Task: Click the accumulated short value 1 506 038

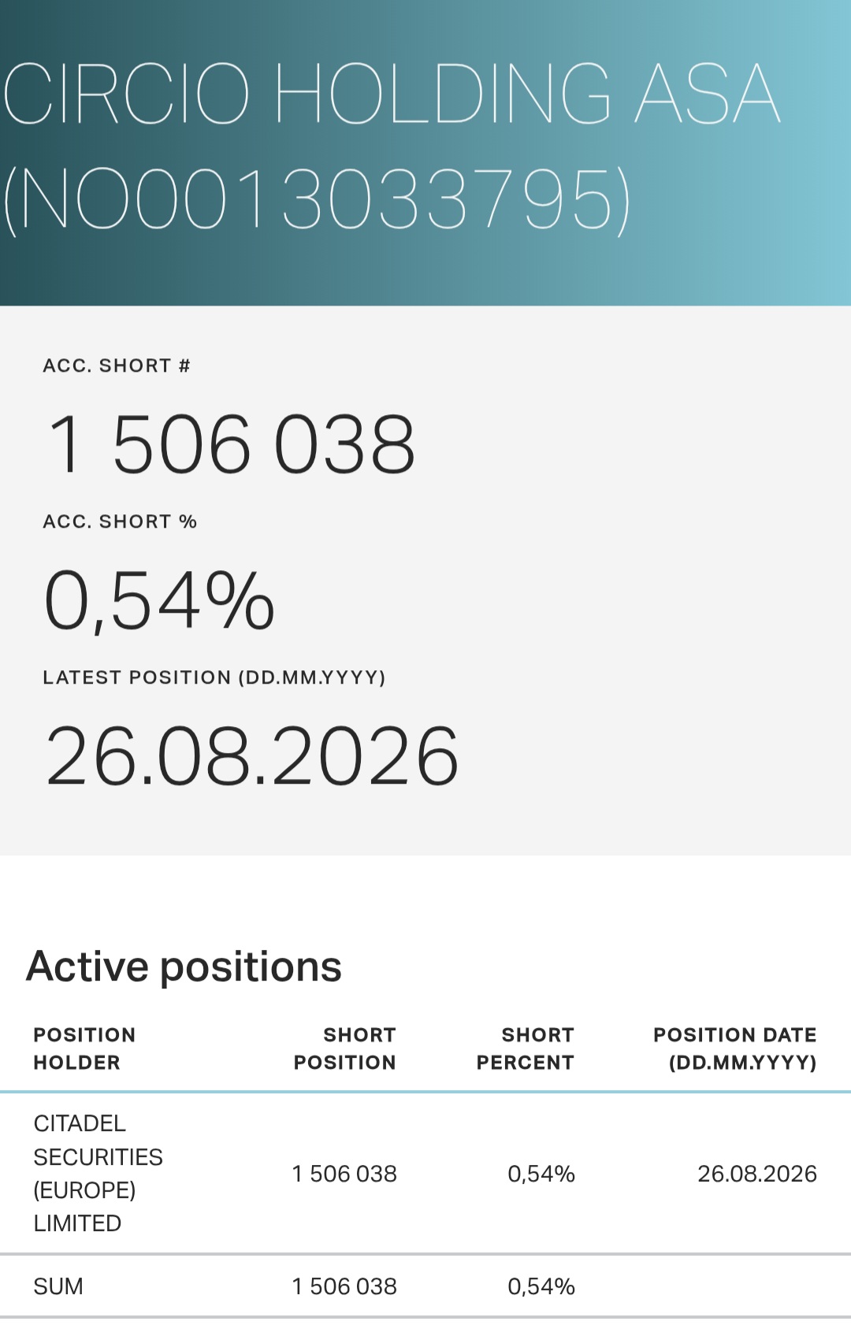Action: (x=231, y=445)
